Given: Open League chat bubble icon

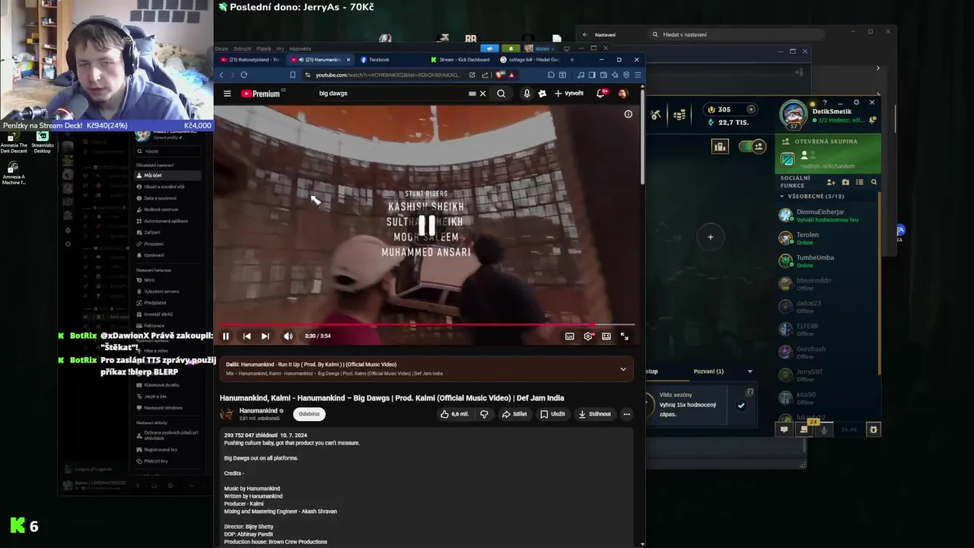Looking at the screenshot, I should [784, 429].
